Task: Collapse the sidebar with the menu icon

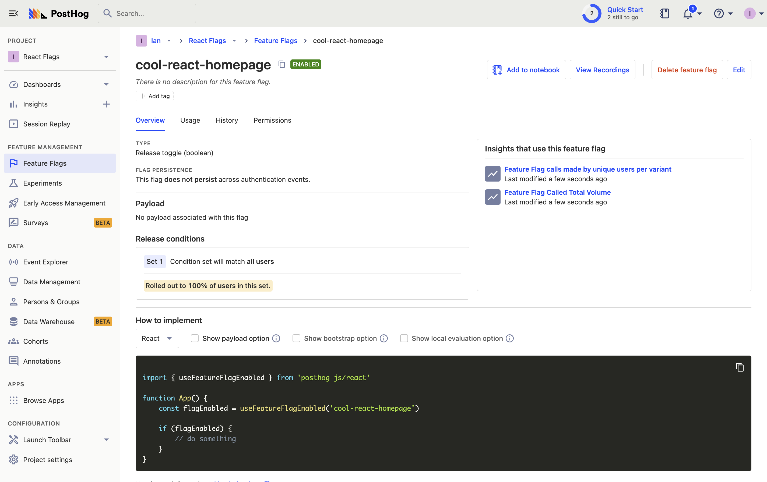Action: (x=13, y=13)
